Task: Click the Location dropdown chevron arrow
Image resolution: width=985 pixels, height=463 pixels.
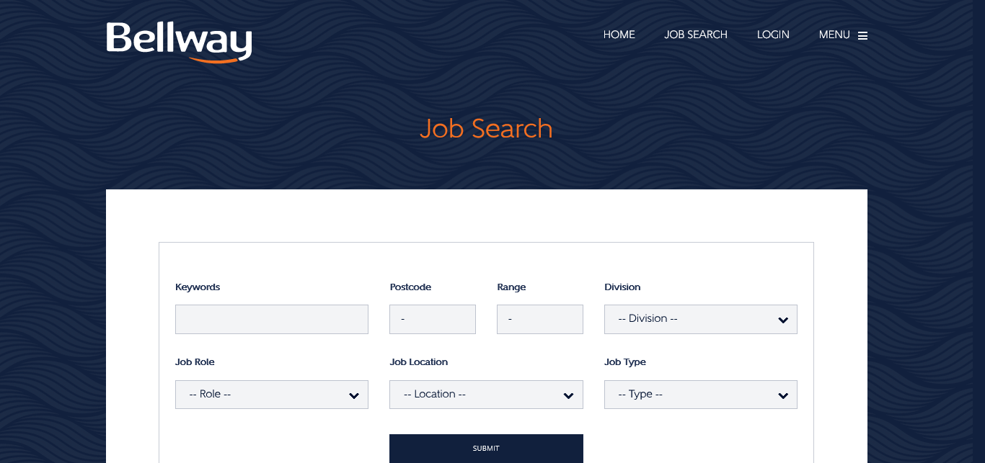Action: [x=568, y=396]
